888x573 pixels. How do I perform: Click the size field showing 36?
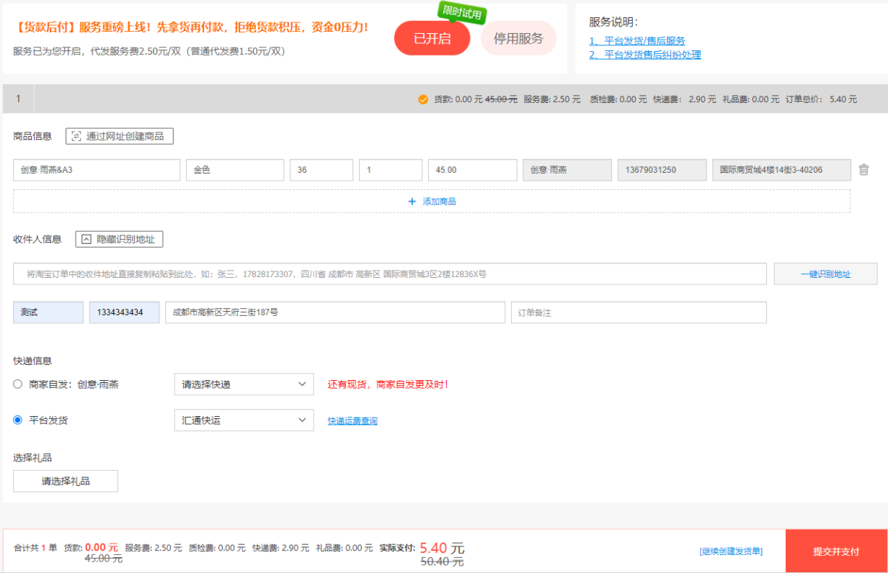point(321,170)
